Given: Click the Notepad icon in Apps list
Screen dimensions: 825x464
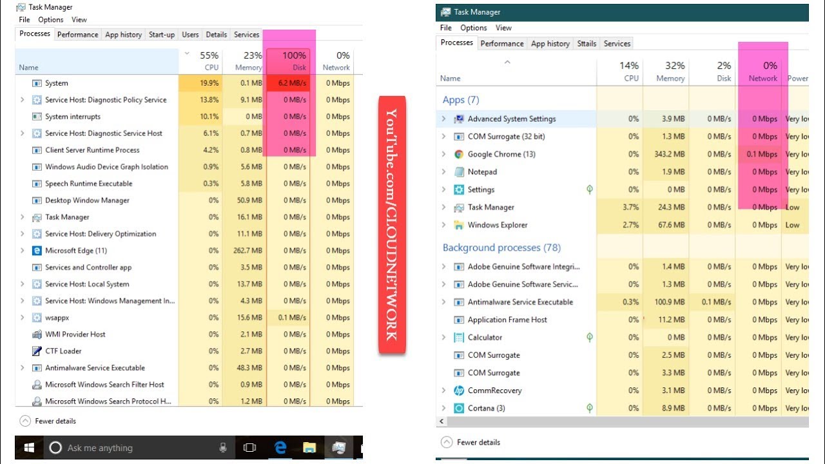Looking at the screenshot, I should pyautogui.click(x=459, y=172).
